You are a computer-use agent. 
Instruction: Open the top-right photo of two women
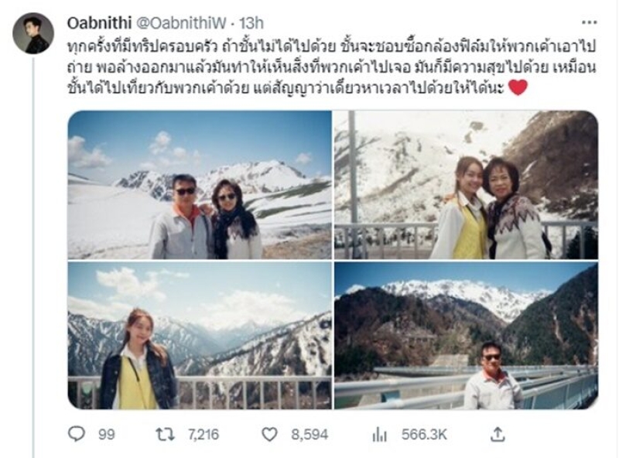point(467,185)
